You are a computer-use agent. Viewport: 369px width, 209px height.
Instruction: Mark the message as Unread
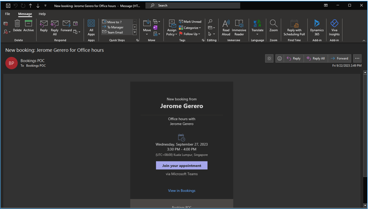190,22
